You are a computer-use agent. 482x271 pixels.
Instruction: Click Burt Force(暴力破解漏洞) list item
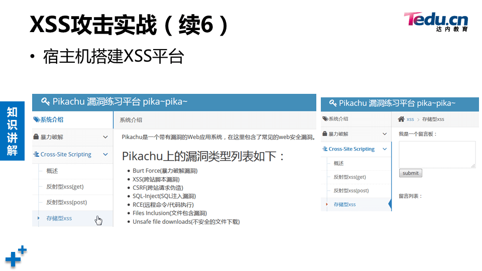pyautogui.click(x=165, y=171)
